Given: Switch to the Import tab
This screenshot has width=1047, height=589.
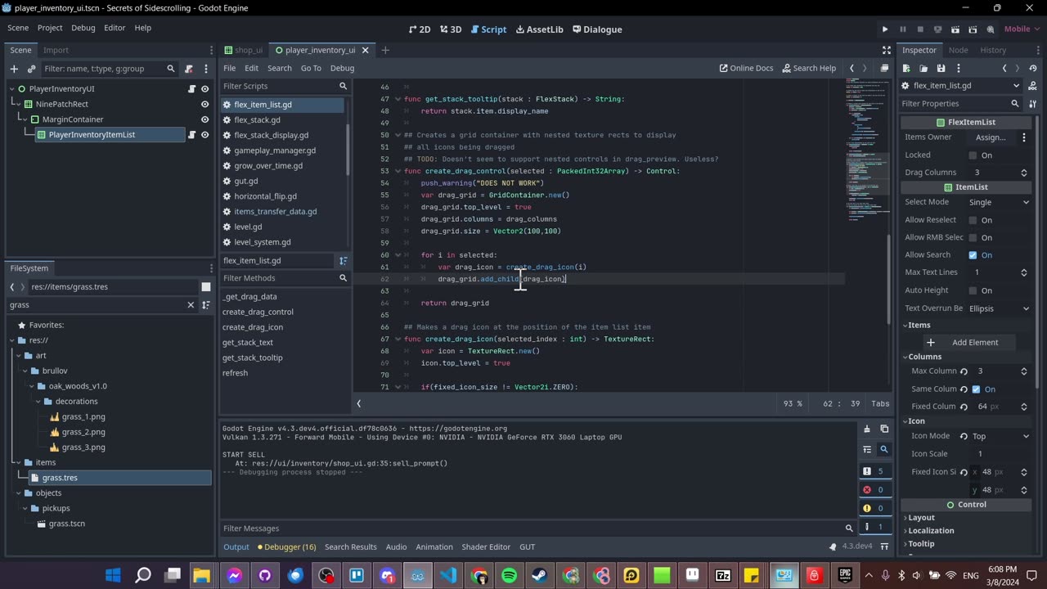Looking at the screenshot, I should coord(56,50).
